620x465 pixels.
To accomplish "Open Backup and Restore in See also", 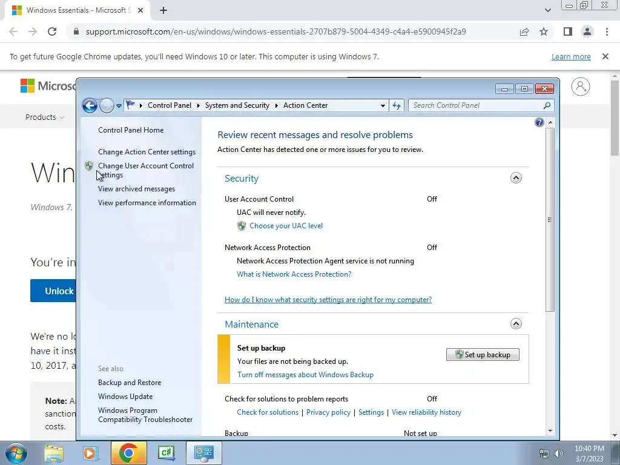I will coord(130,383).
